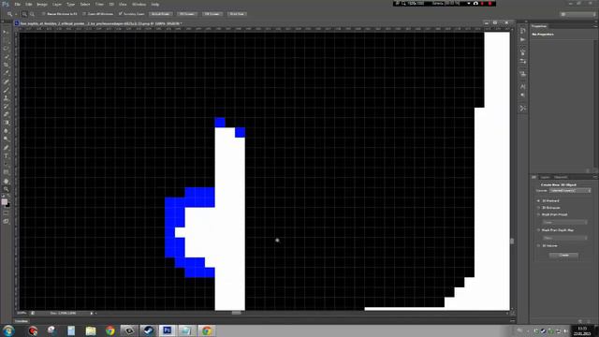Select the Shape tool
Screen dimensions: 599x337
click(6, 172)
